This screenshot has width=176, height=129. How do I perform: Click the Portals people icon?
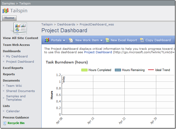pyautogui.click(x=47, y=40)
